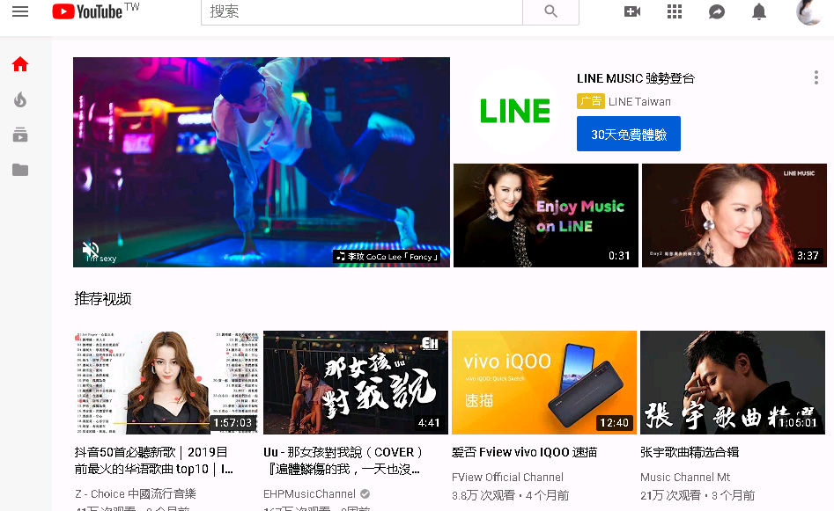Click the 推荐视频 section heading
The width and height of the screenshot is (834, 511).
click(x=103, y=298)
